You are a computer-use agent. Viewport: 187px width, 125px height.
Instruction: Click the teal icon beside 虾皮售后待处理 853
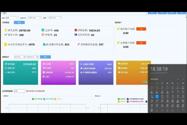(x=45, y=44)
